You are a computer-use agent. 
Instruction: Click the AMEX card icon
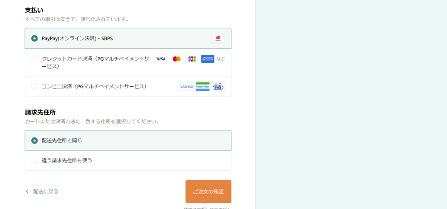pyautogui.click(x=207, y=59)
